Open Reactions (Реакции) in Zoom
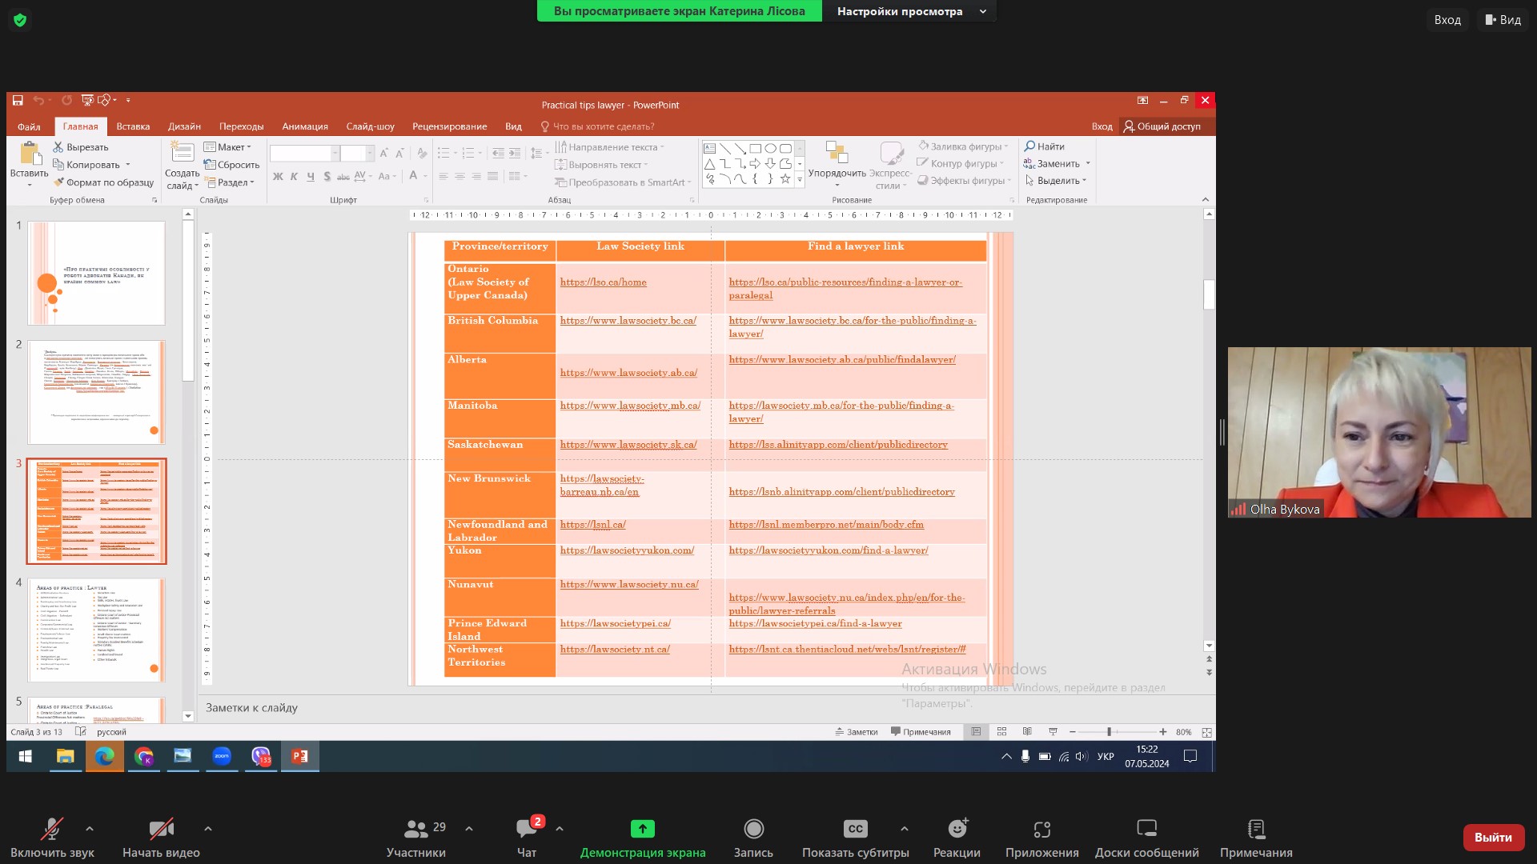 click(x=957, y=838)
